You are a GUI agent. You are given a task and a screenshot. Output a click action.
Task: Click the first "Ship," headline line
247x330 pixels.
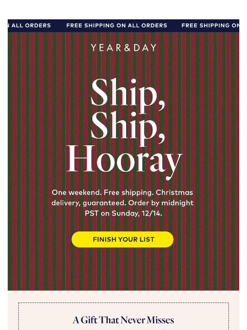pyautogui.click(x=127, y=94)
